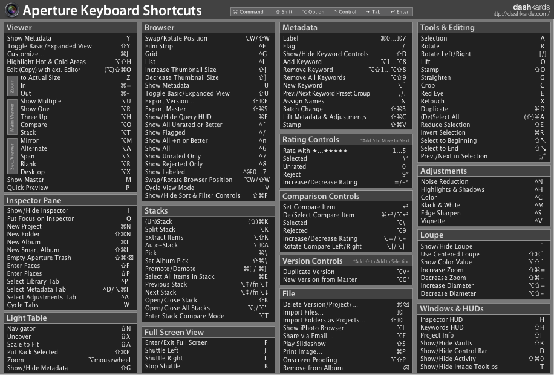Click the "Invert Selection" row
Image resolution: width=554 pixels, height=375 pixels.
[x=483, y=132]
